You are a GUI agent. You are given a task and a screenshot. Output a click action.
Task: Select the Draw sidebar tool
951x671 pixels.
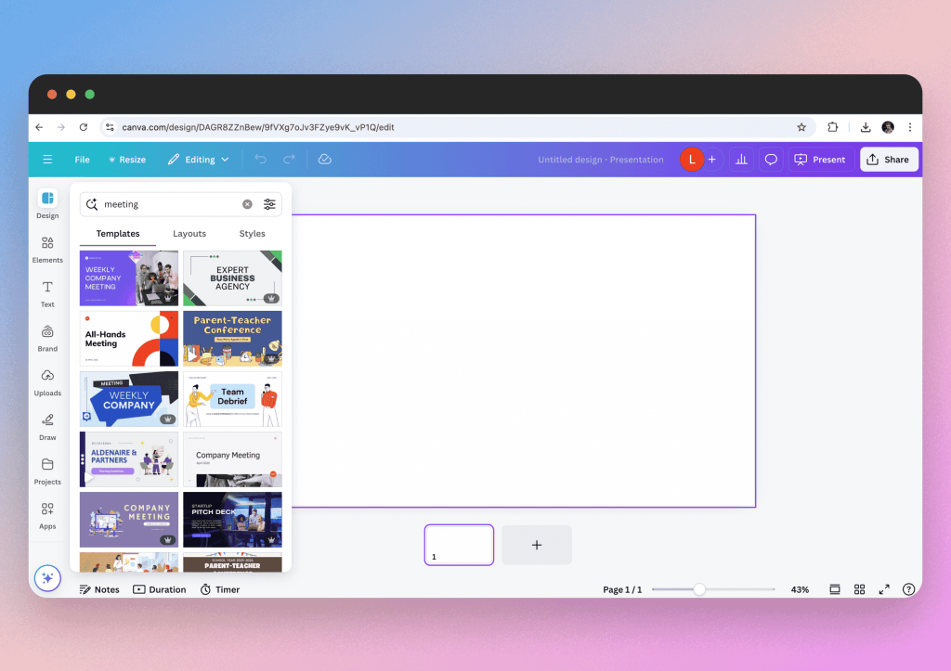(x=47, y=427)
